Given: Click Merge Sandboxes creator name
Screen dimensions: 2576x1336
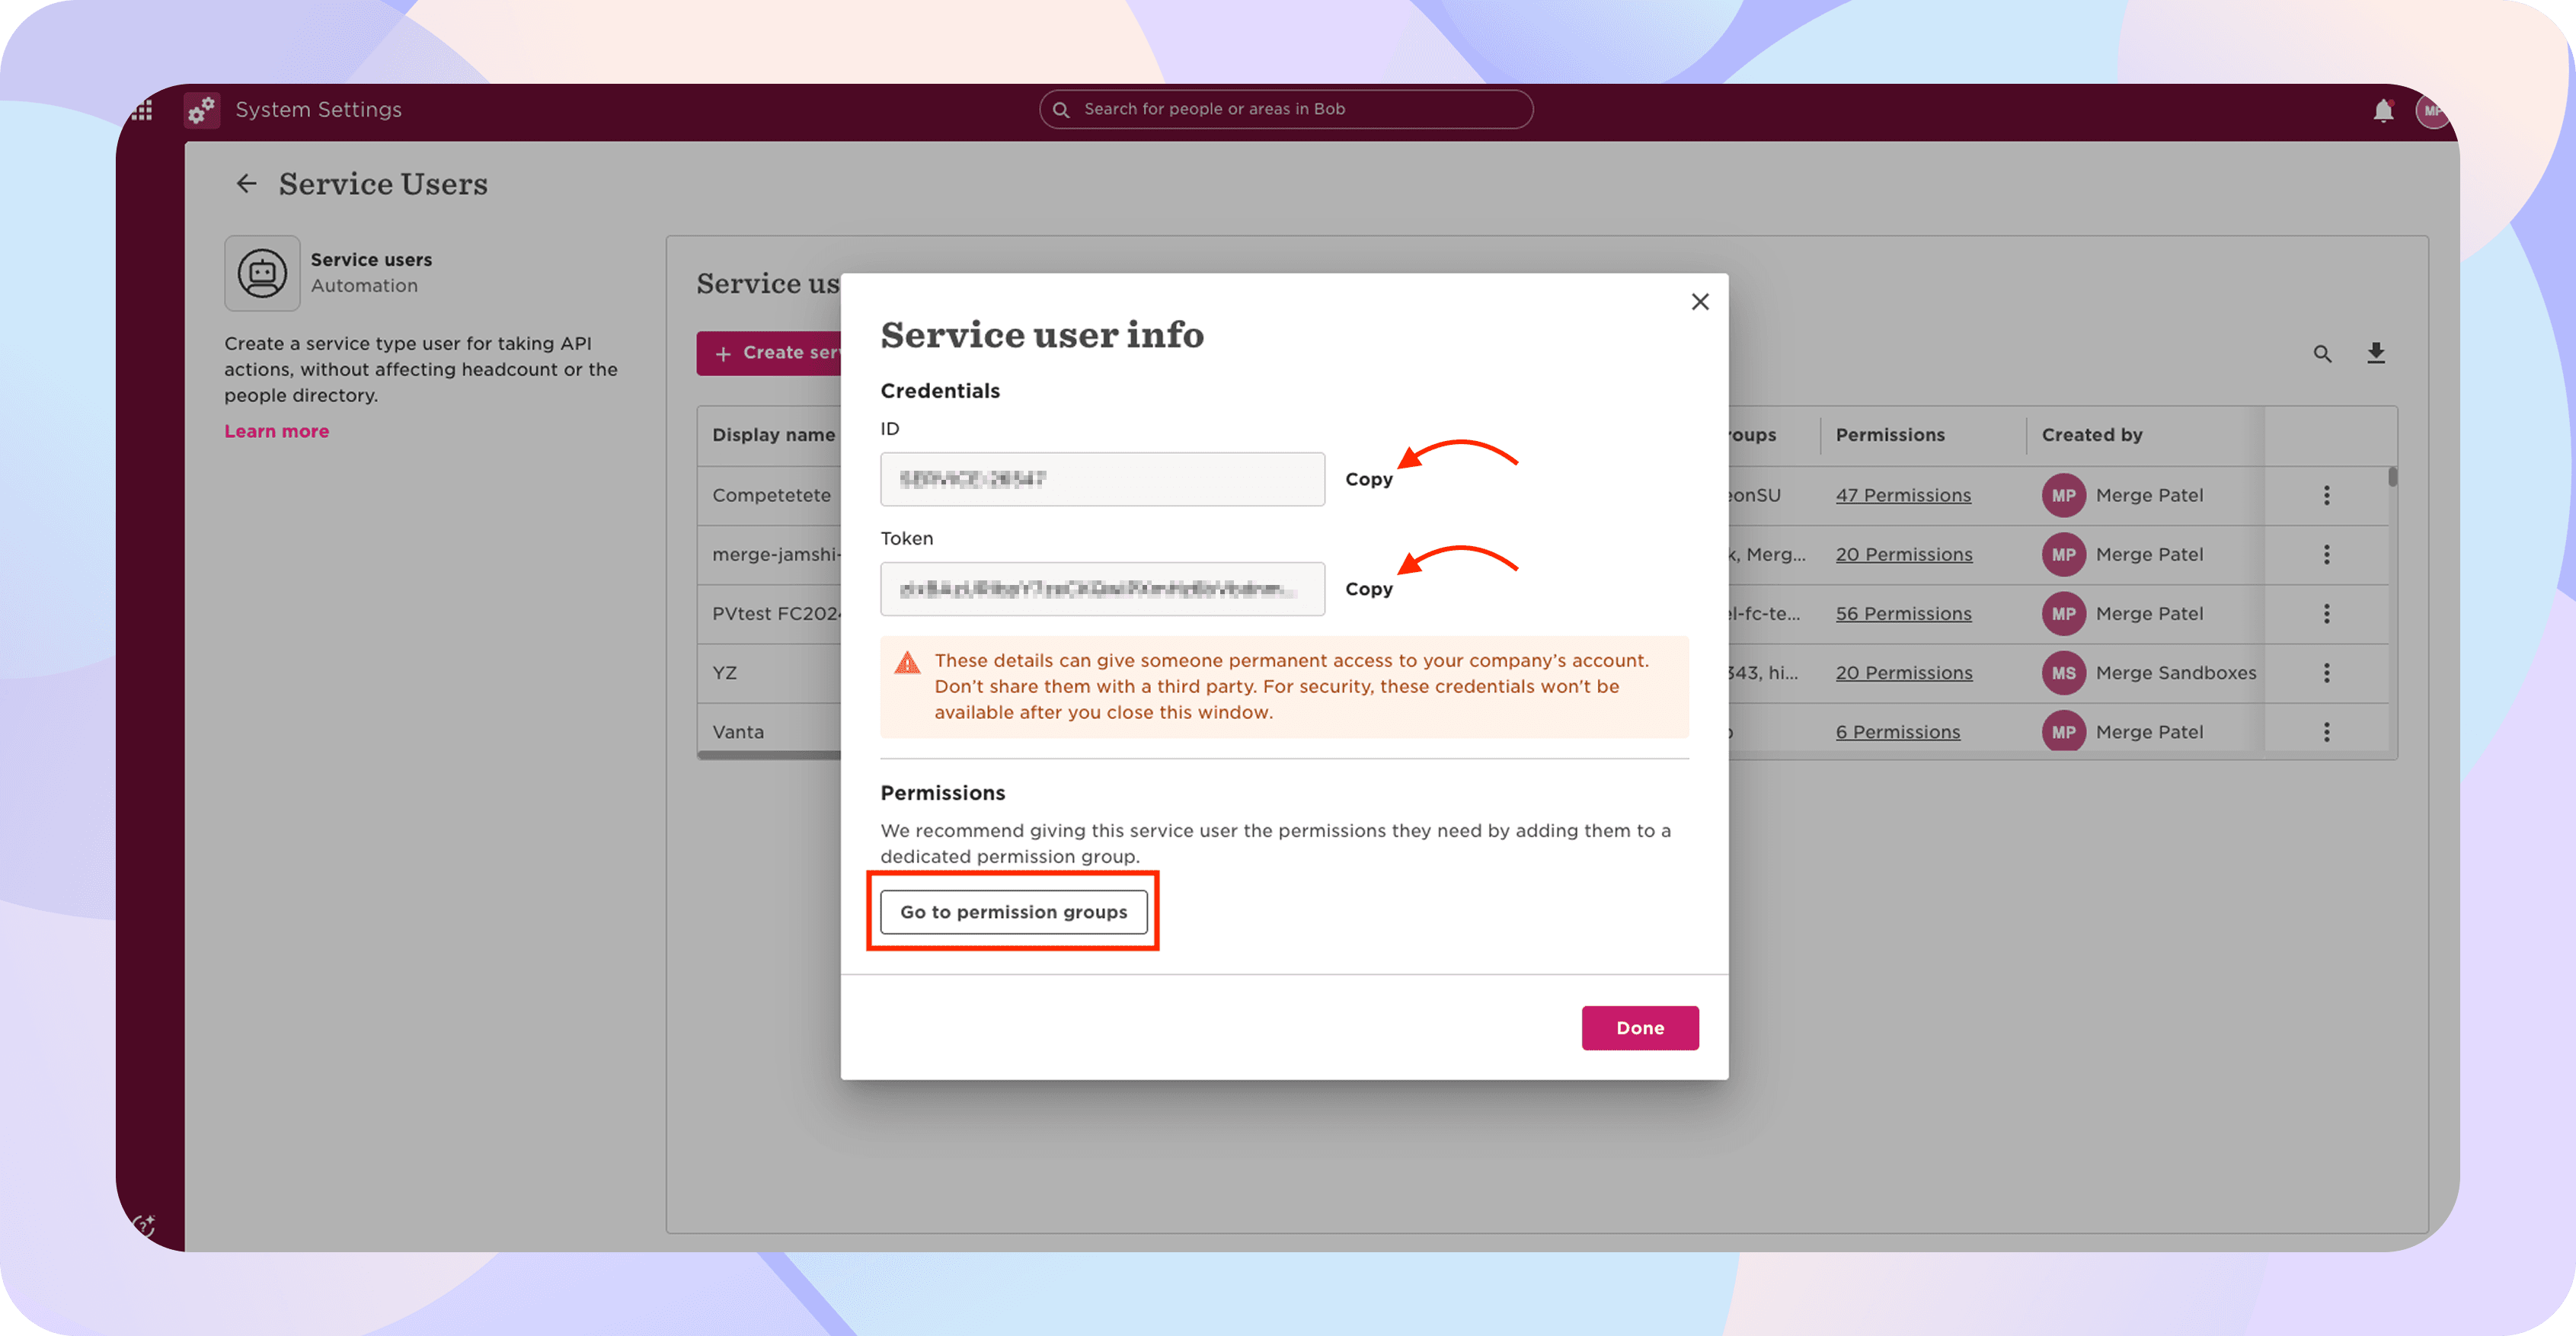Looking at the screenshot, I should click(2176, 673).
